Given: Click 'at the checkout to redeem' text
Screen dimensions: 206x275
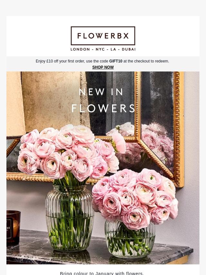Looking at the screenshot, I should click(146, 61).
